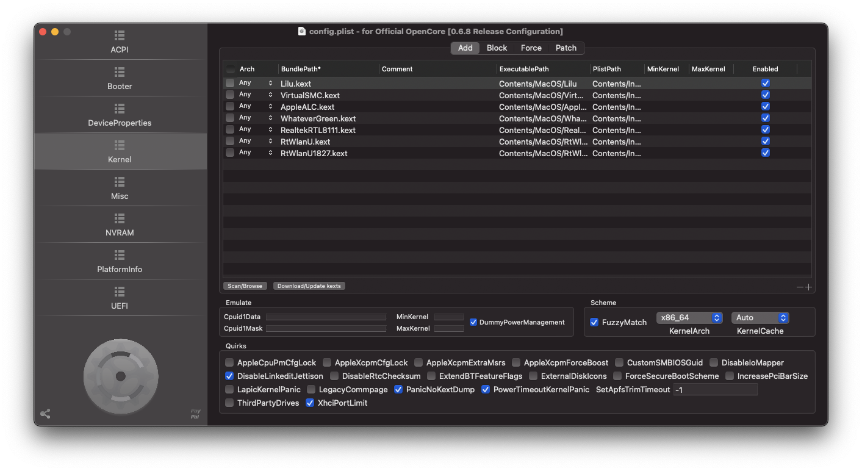
Task: Select the DeviceProperties sidebar icon
Action: click(x=120, y=109)
